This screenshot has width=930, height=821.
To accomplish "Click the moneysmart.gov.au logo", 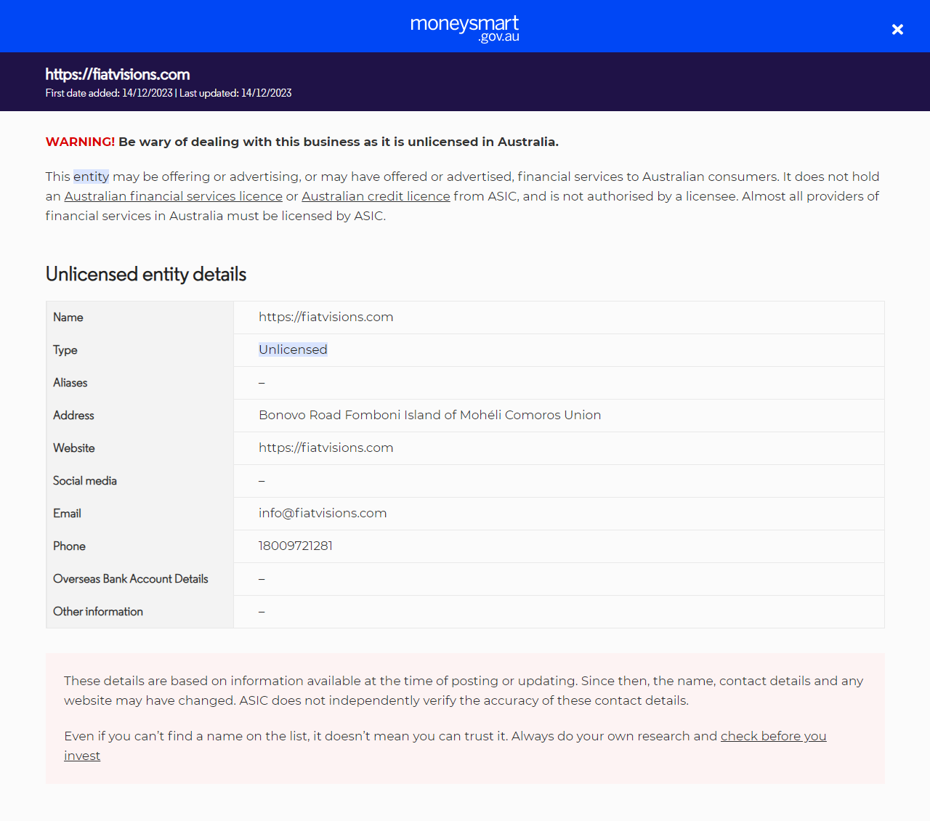I will [465, 28].
